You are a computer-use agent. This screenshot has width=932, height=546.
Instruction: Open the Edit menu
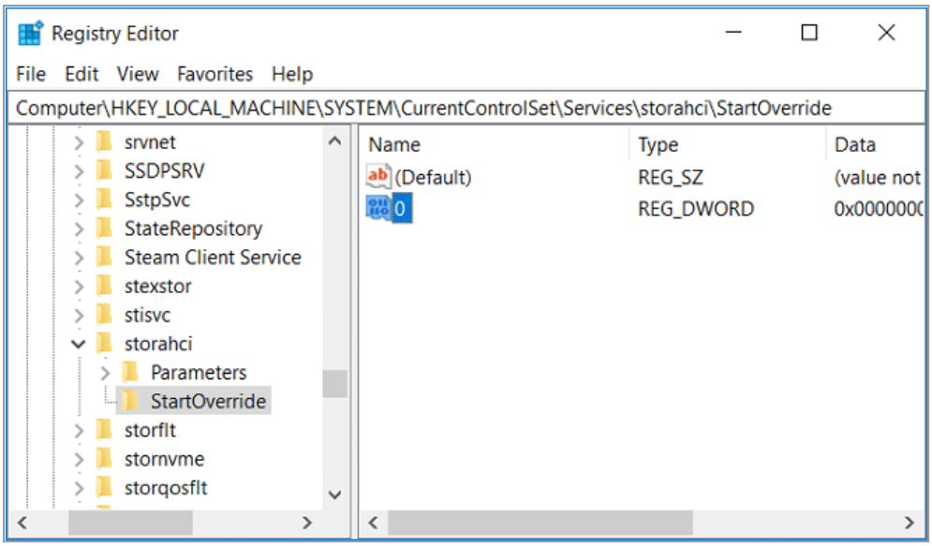(x=81, y=74)
